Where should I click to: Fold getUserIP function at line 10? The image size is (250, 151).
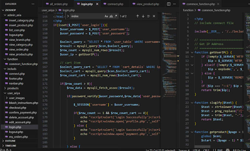[x=192, y=53]
